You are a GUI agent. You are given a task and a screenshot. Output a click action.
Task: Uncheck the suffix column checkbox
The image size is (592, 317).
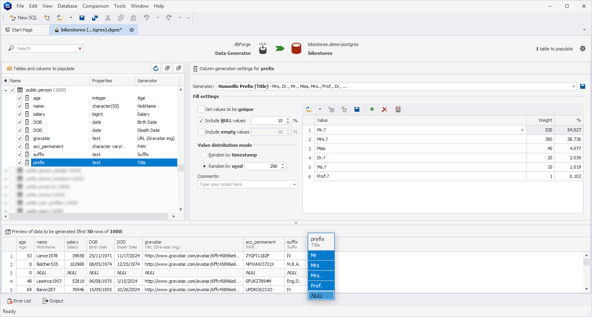point(20,155)
